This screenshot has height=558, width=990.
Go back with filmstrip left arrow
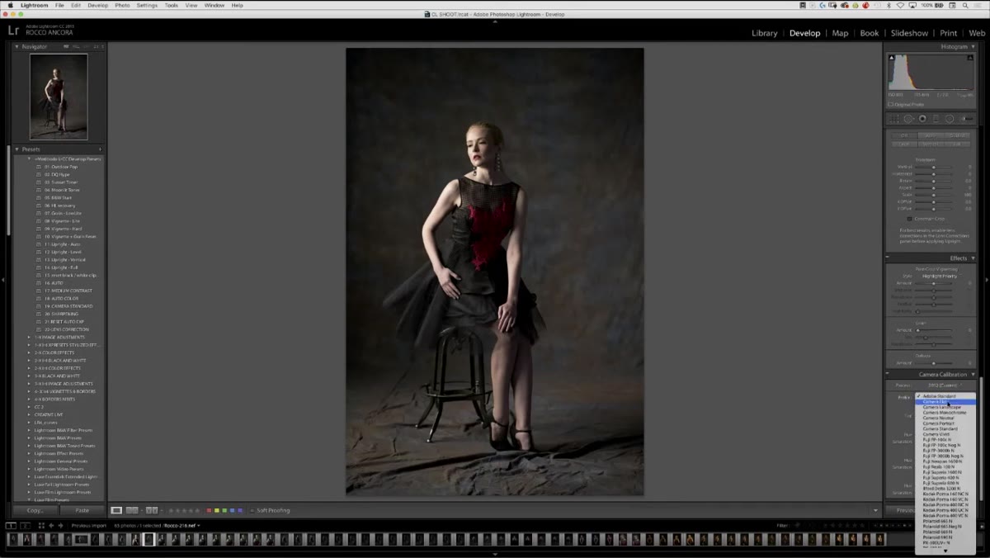tap(51, 525)
